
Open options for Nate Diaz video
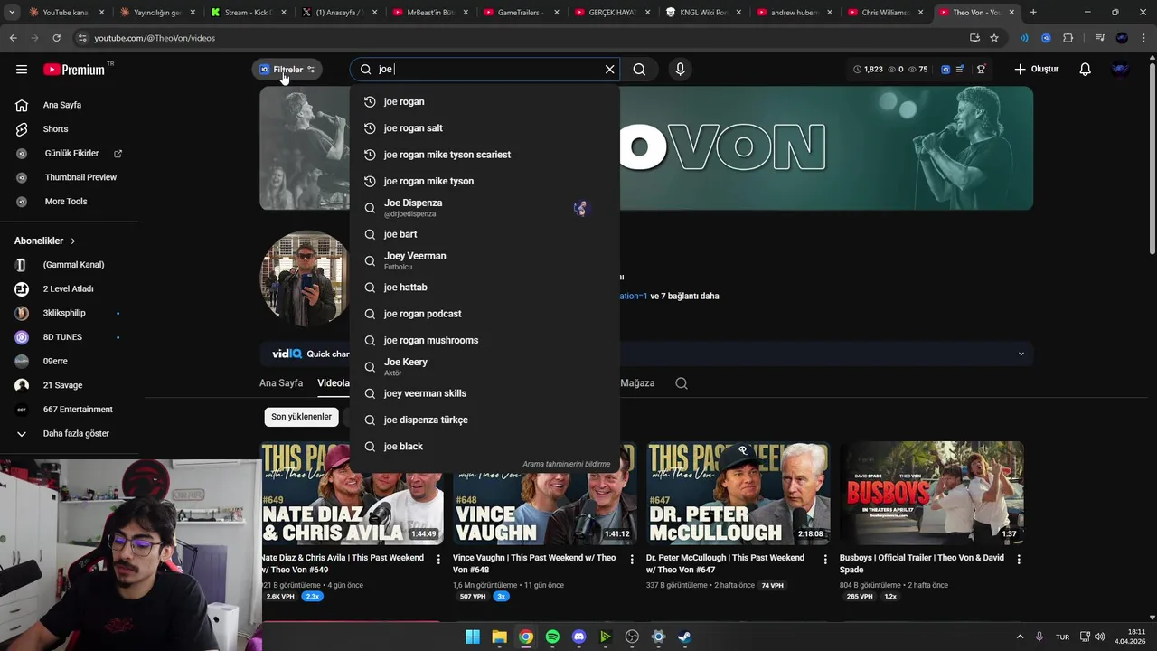coord(439,560)
